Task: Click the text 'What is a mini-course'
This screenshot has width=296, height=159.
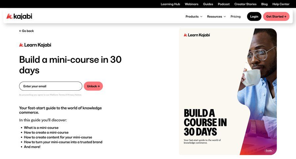Action: (41, 128)
